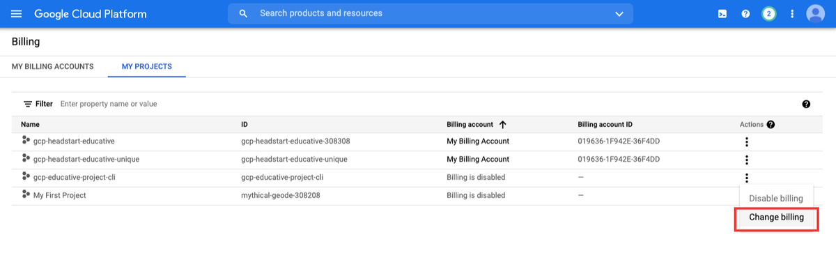Activate Cloud Shell terminal icon
This screenshot has width=836, height=253.
coord(722,14)
